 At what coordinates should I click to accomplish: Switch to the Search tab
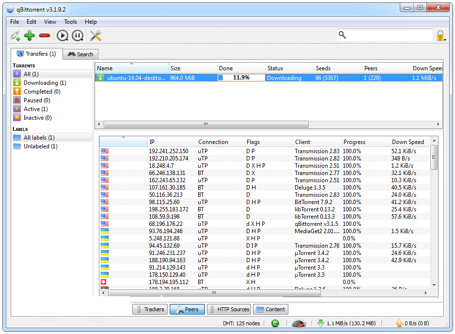[x=80, y=54]
